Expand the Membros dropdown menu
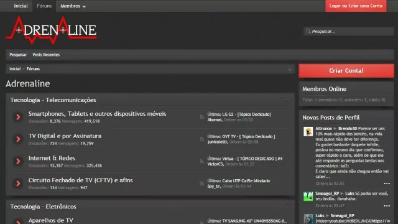Screen dimensions: 398x224 73,6
